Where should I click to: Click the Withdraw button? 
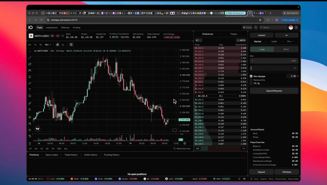click(287, 172)
